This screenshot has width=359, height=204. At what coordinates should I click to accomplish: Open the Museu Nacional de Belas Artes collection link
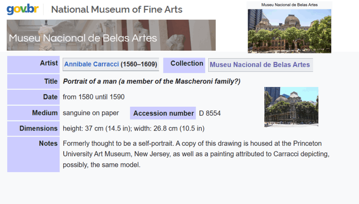(x=260, y=65)
